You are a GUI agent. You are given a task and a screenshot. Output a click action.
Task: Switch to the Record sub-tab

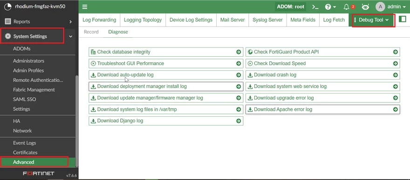[91, 32]
